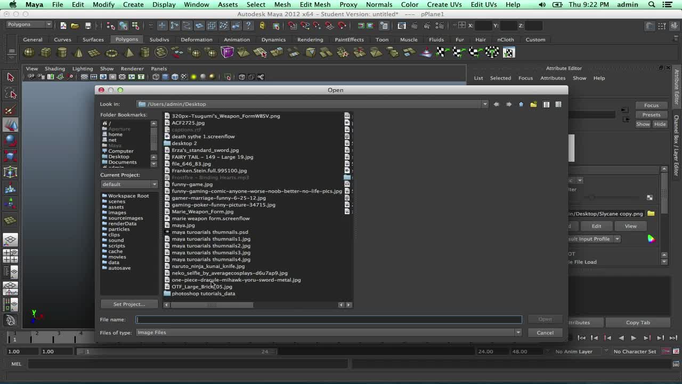Open the Polygons menu set dropdown

(x=30, y=25)
